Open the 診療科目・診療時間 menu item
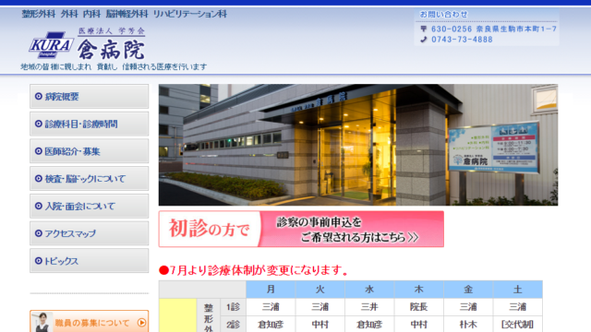The width and height of the screenshot is (591, 332). coord(90,124)
